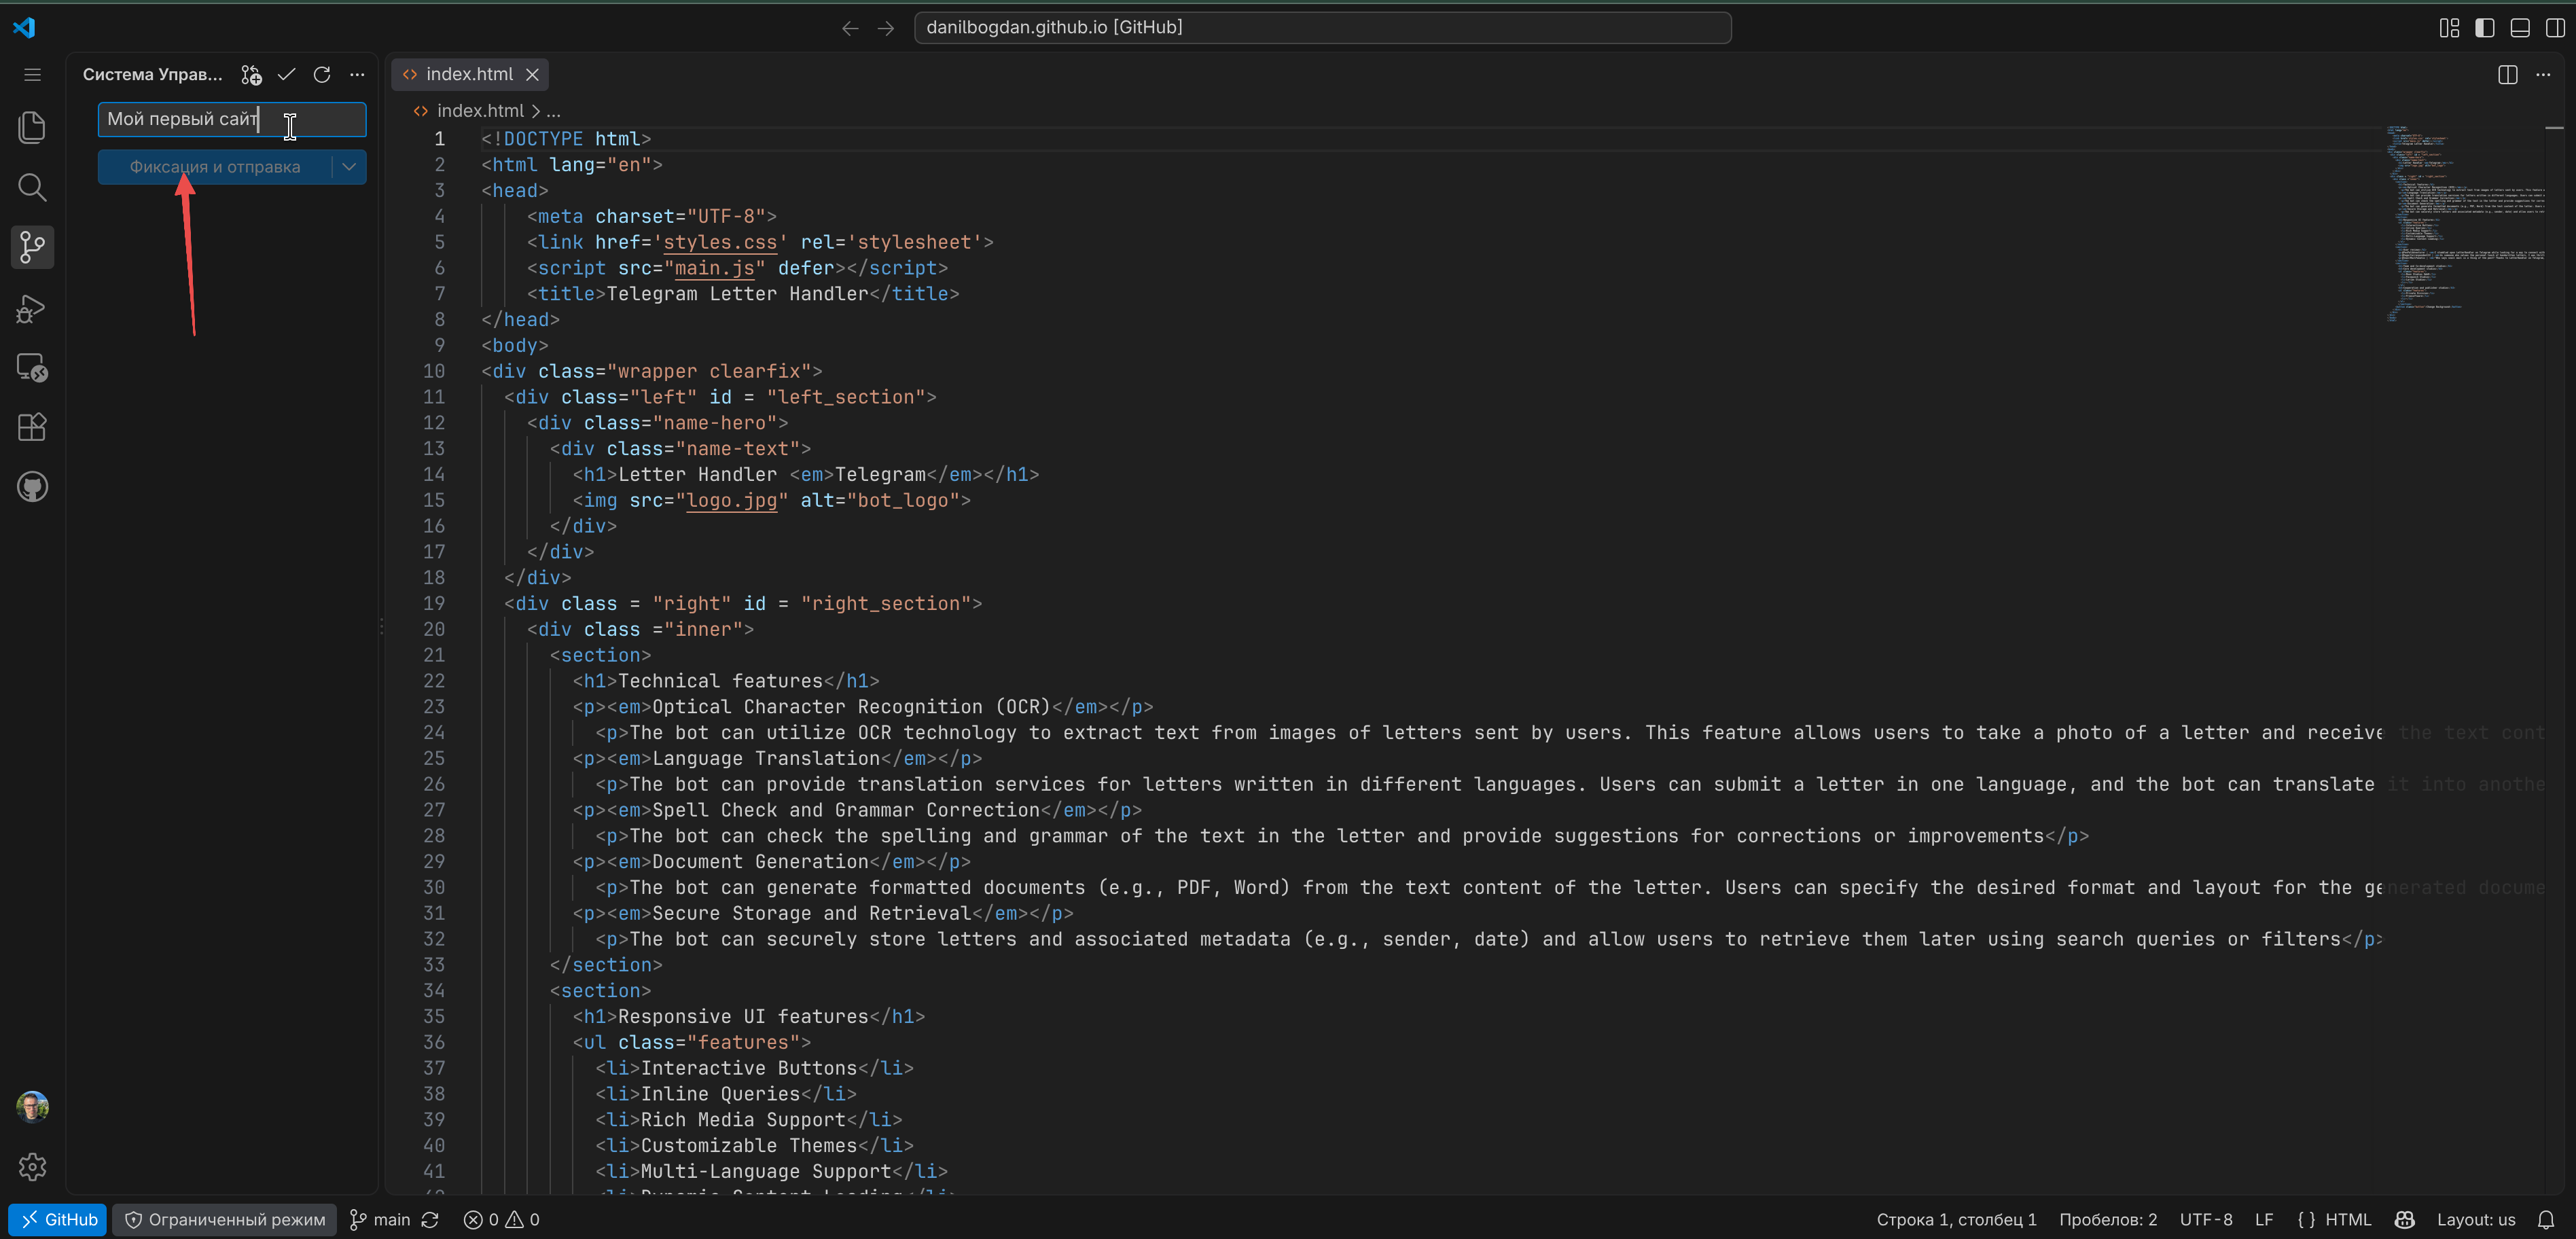Split the editor to the right
Viewport: 2576px width, 1239px height.
2508,75
